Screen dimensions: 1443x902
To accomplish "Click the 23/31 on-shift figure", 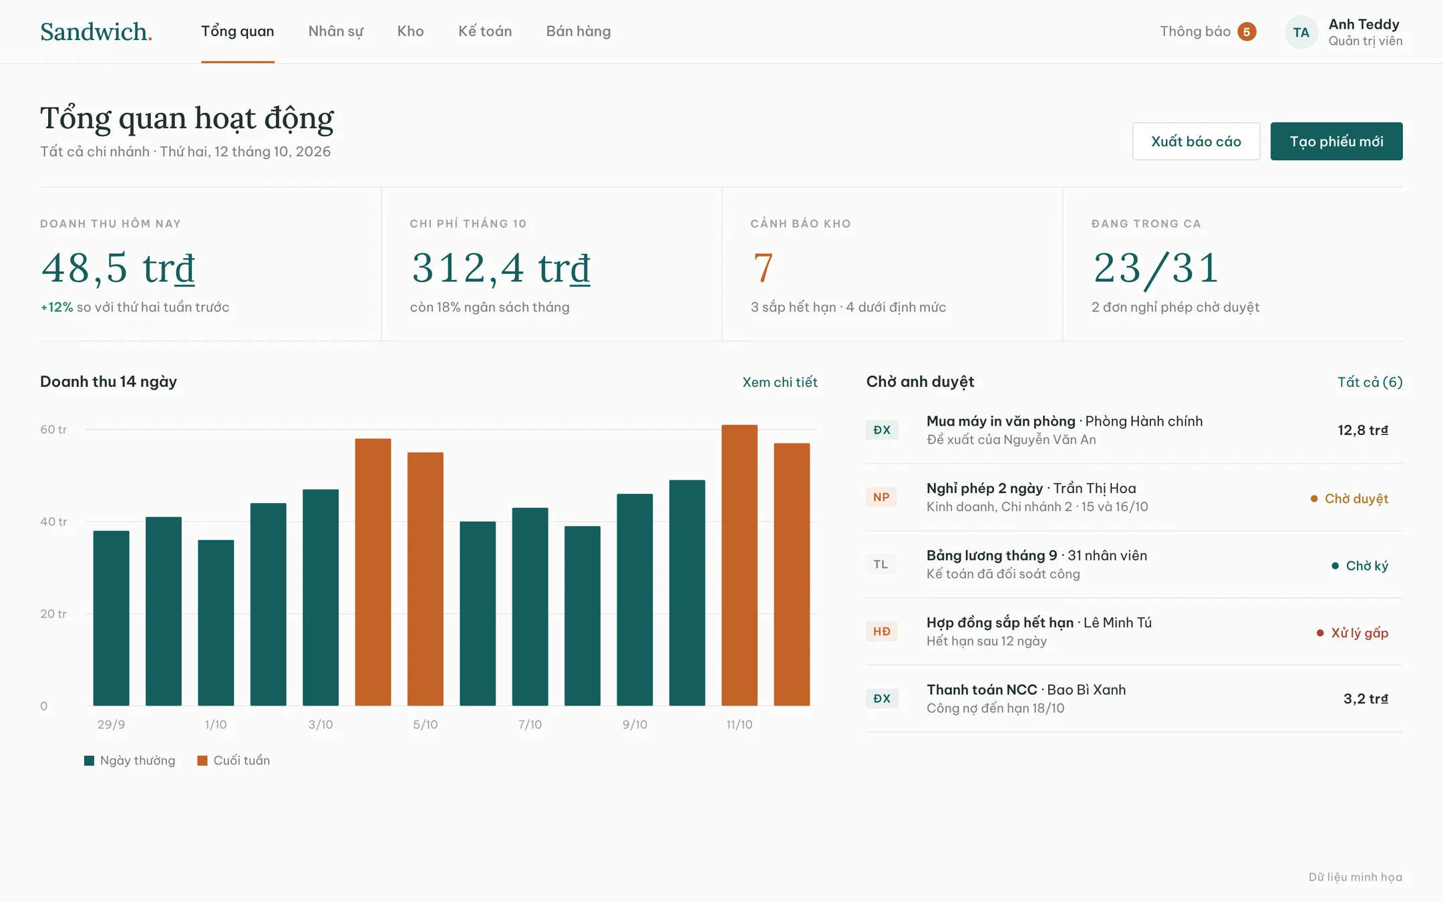I will [x=1156, y=269].
